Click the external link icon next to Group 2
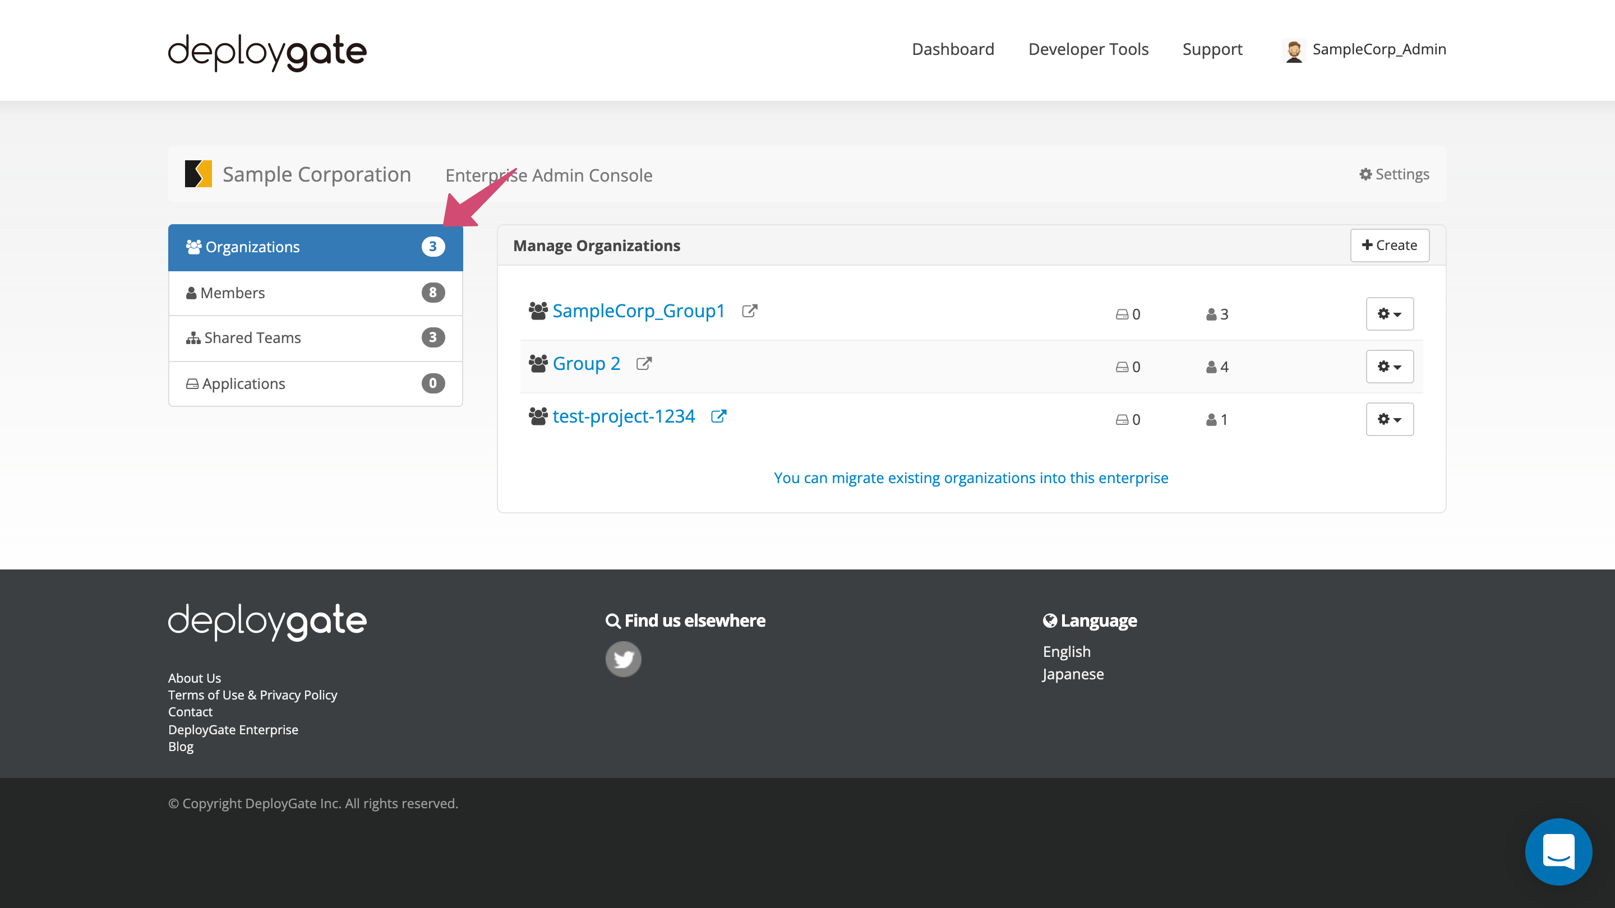Viewport: 1615px width, 908px height. click(x=643, y=363)
